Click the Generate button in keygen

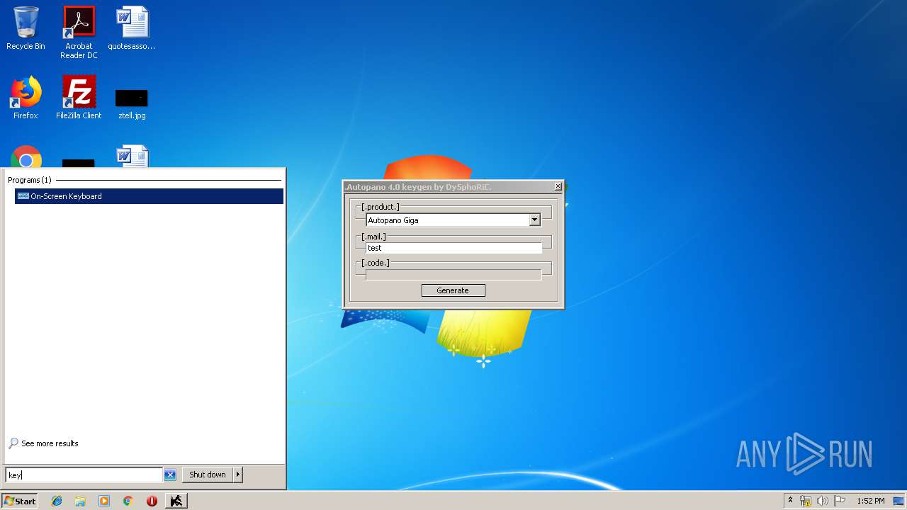click(453, 290)
